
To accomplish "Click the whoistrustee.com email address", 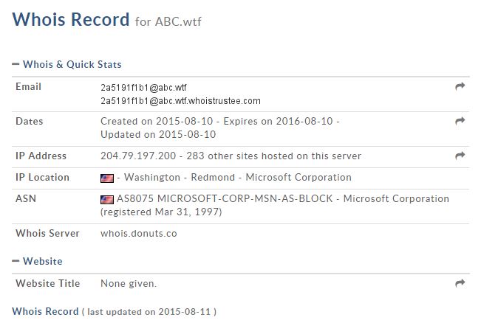I will (x=180, y=101).
